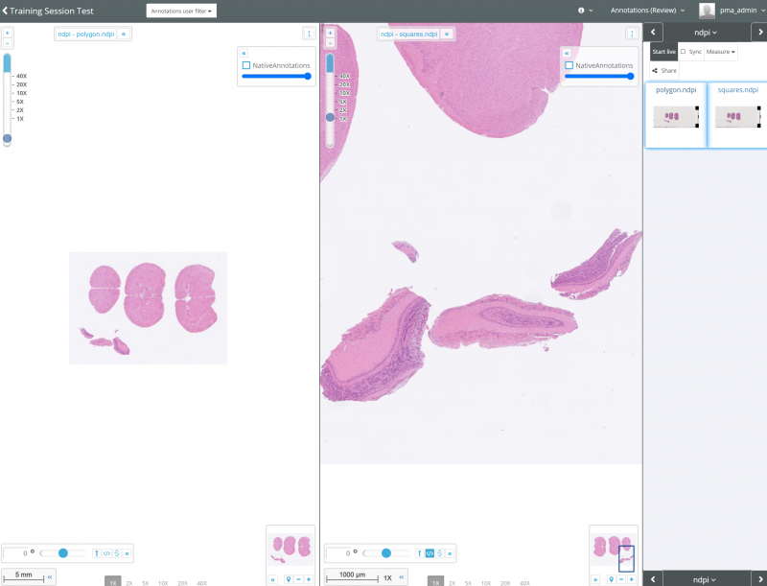Open the Annotations user filter dropdown
Image resolution: width=767 pixels, height=586 pixels.
click(181, 11)
